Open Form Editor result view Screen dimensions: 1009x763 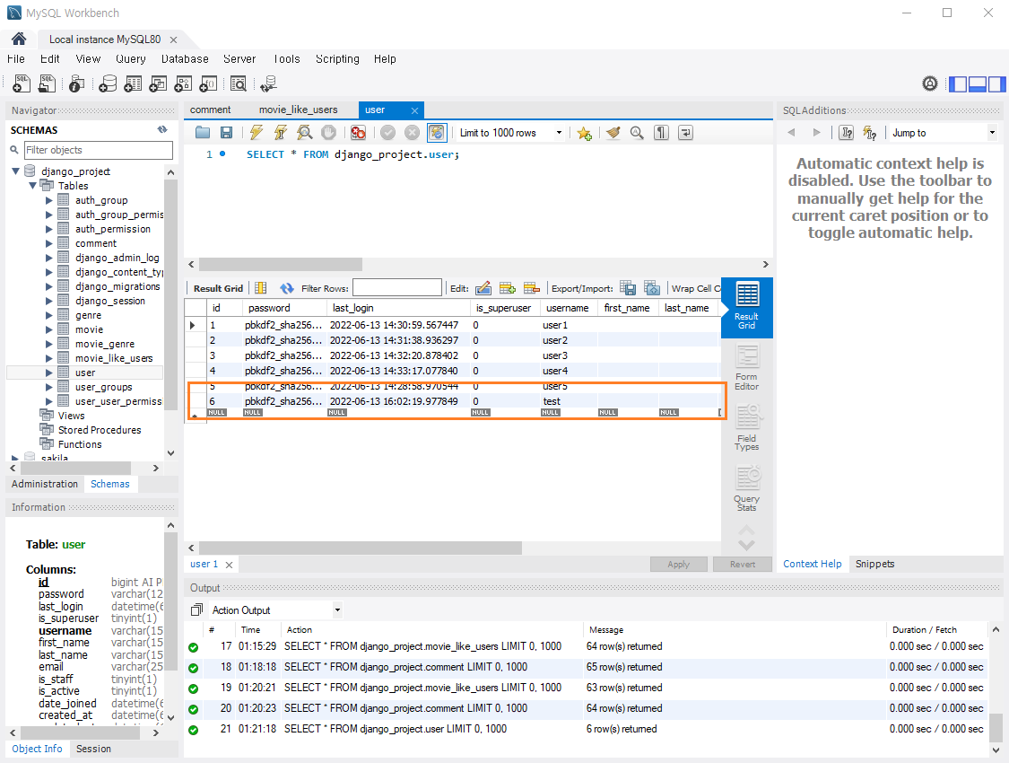pyautogui.click(x=746, y=368)
